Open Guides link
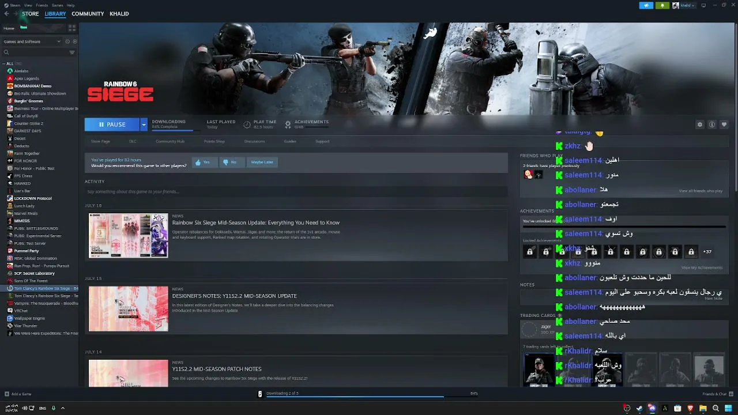This screenshot has height=415, width=738. coord(290,141)
